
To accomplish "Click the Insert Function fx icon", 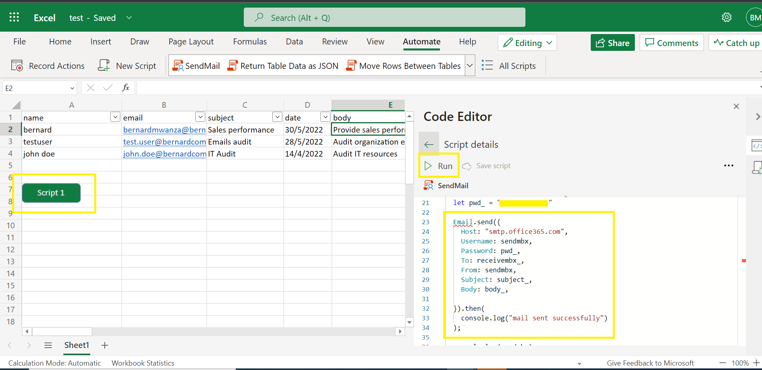I will 126,87.
